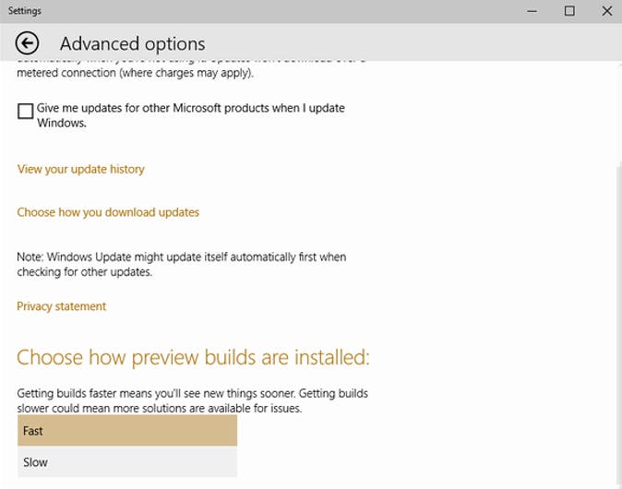Image resolution: width=622 pixels, height=489 pixels.
Task: Open View your update history
Action: 81,170
